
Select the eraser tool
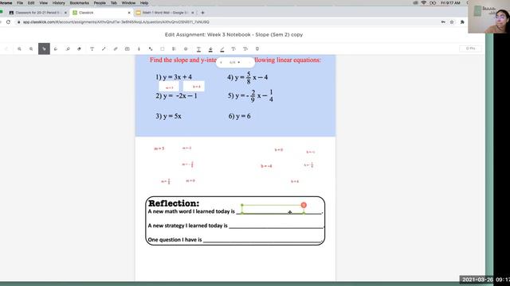tap(80, 49)
